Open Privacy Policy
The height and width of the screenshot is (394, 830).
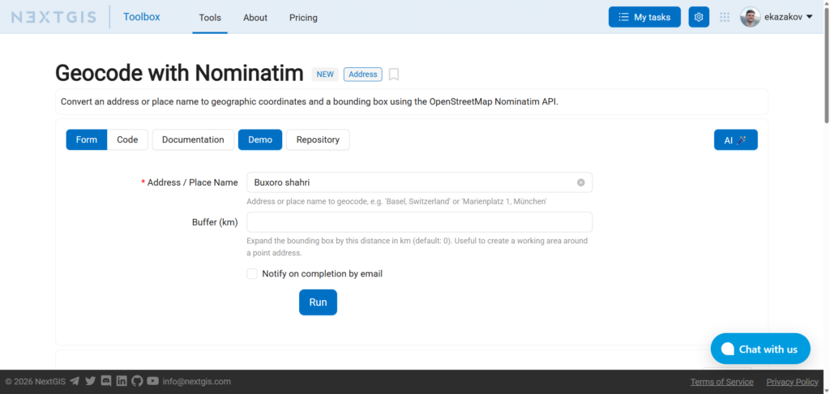pyautogui.click(x=793, y=382)
